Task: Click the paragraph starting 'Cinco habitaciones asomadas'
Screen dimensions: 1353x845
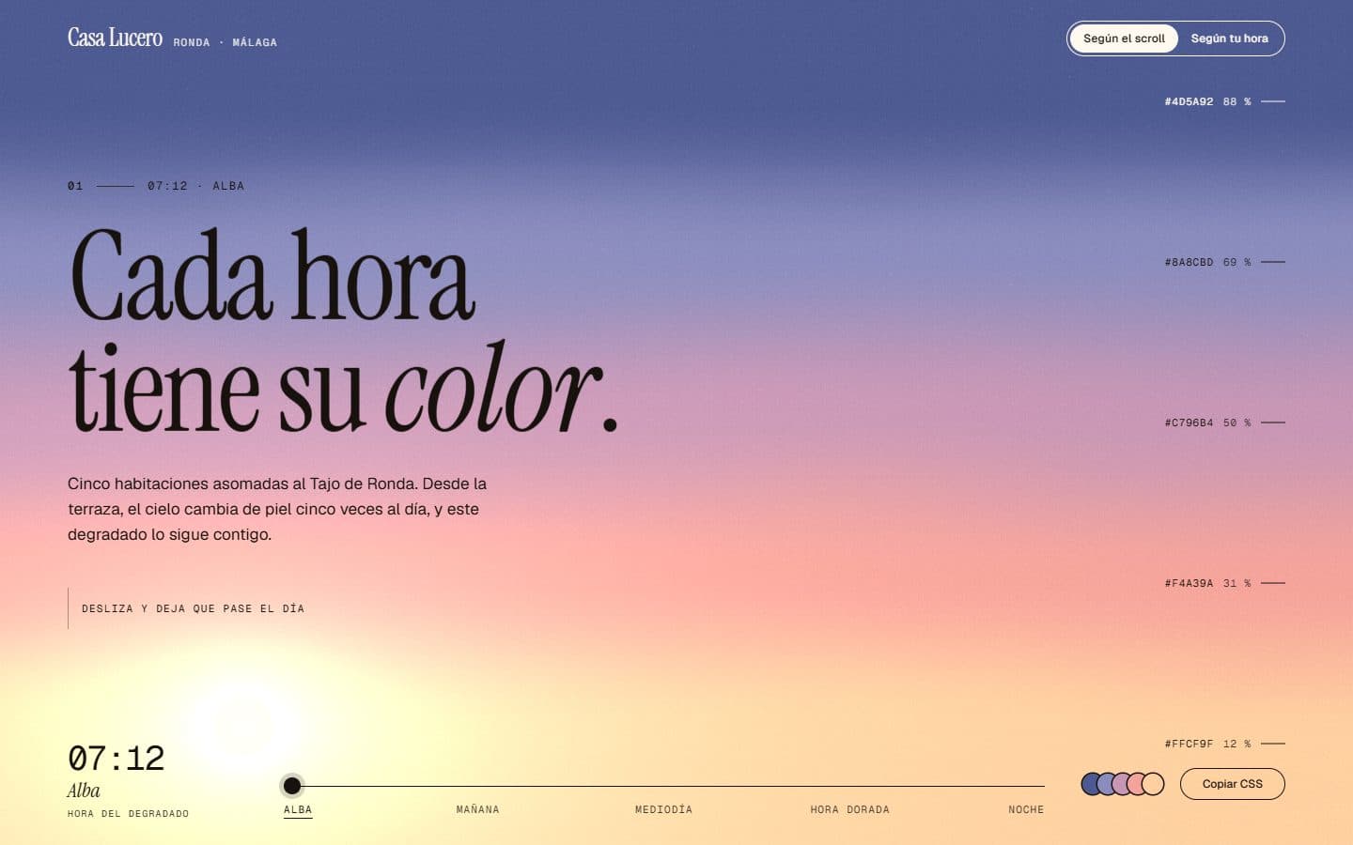Action: tap(277, 509)
